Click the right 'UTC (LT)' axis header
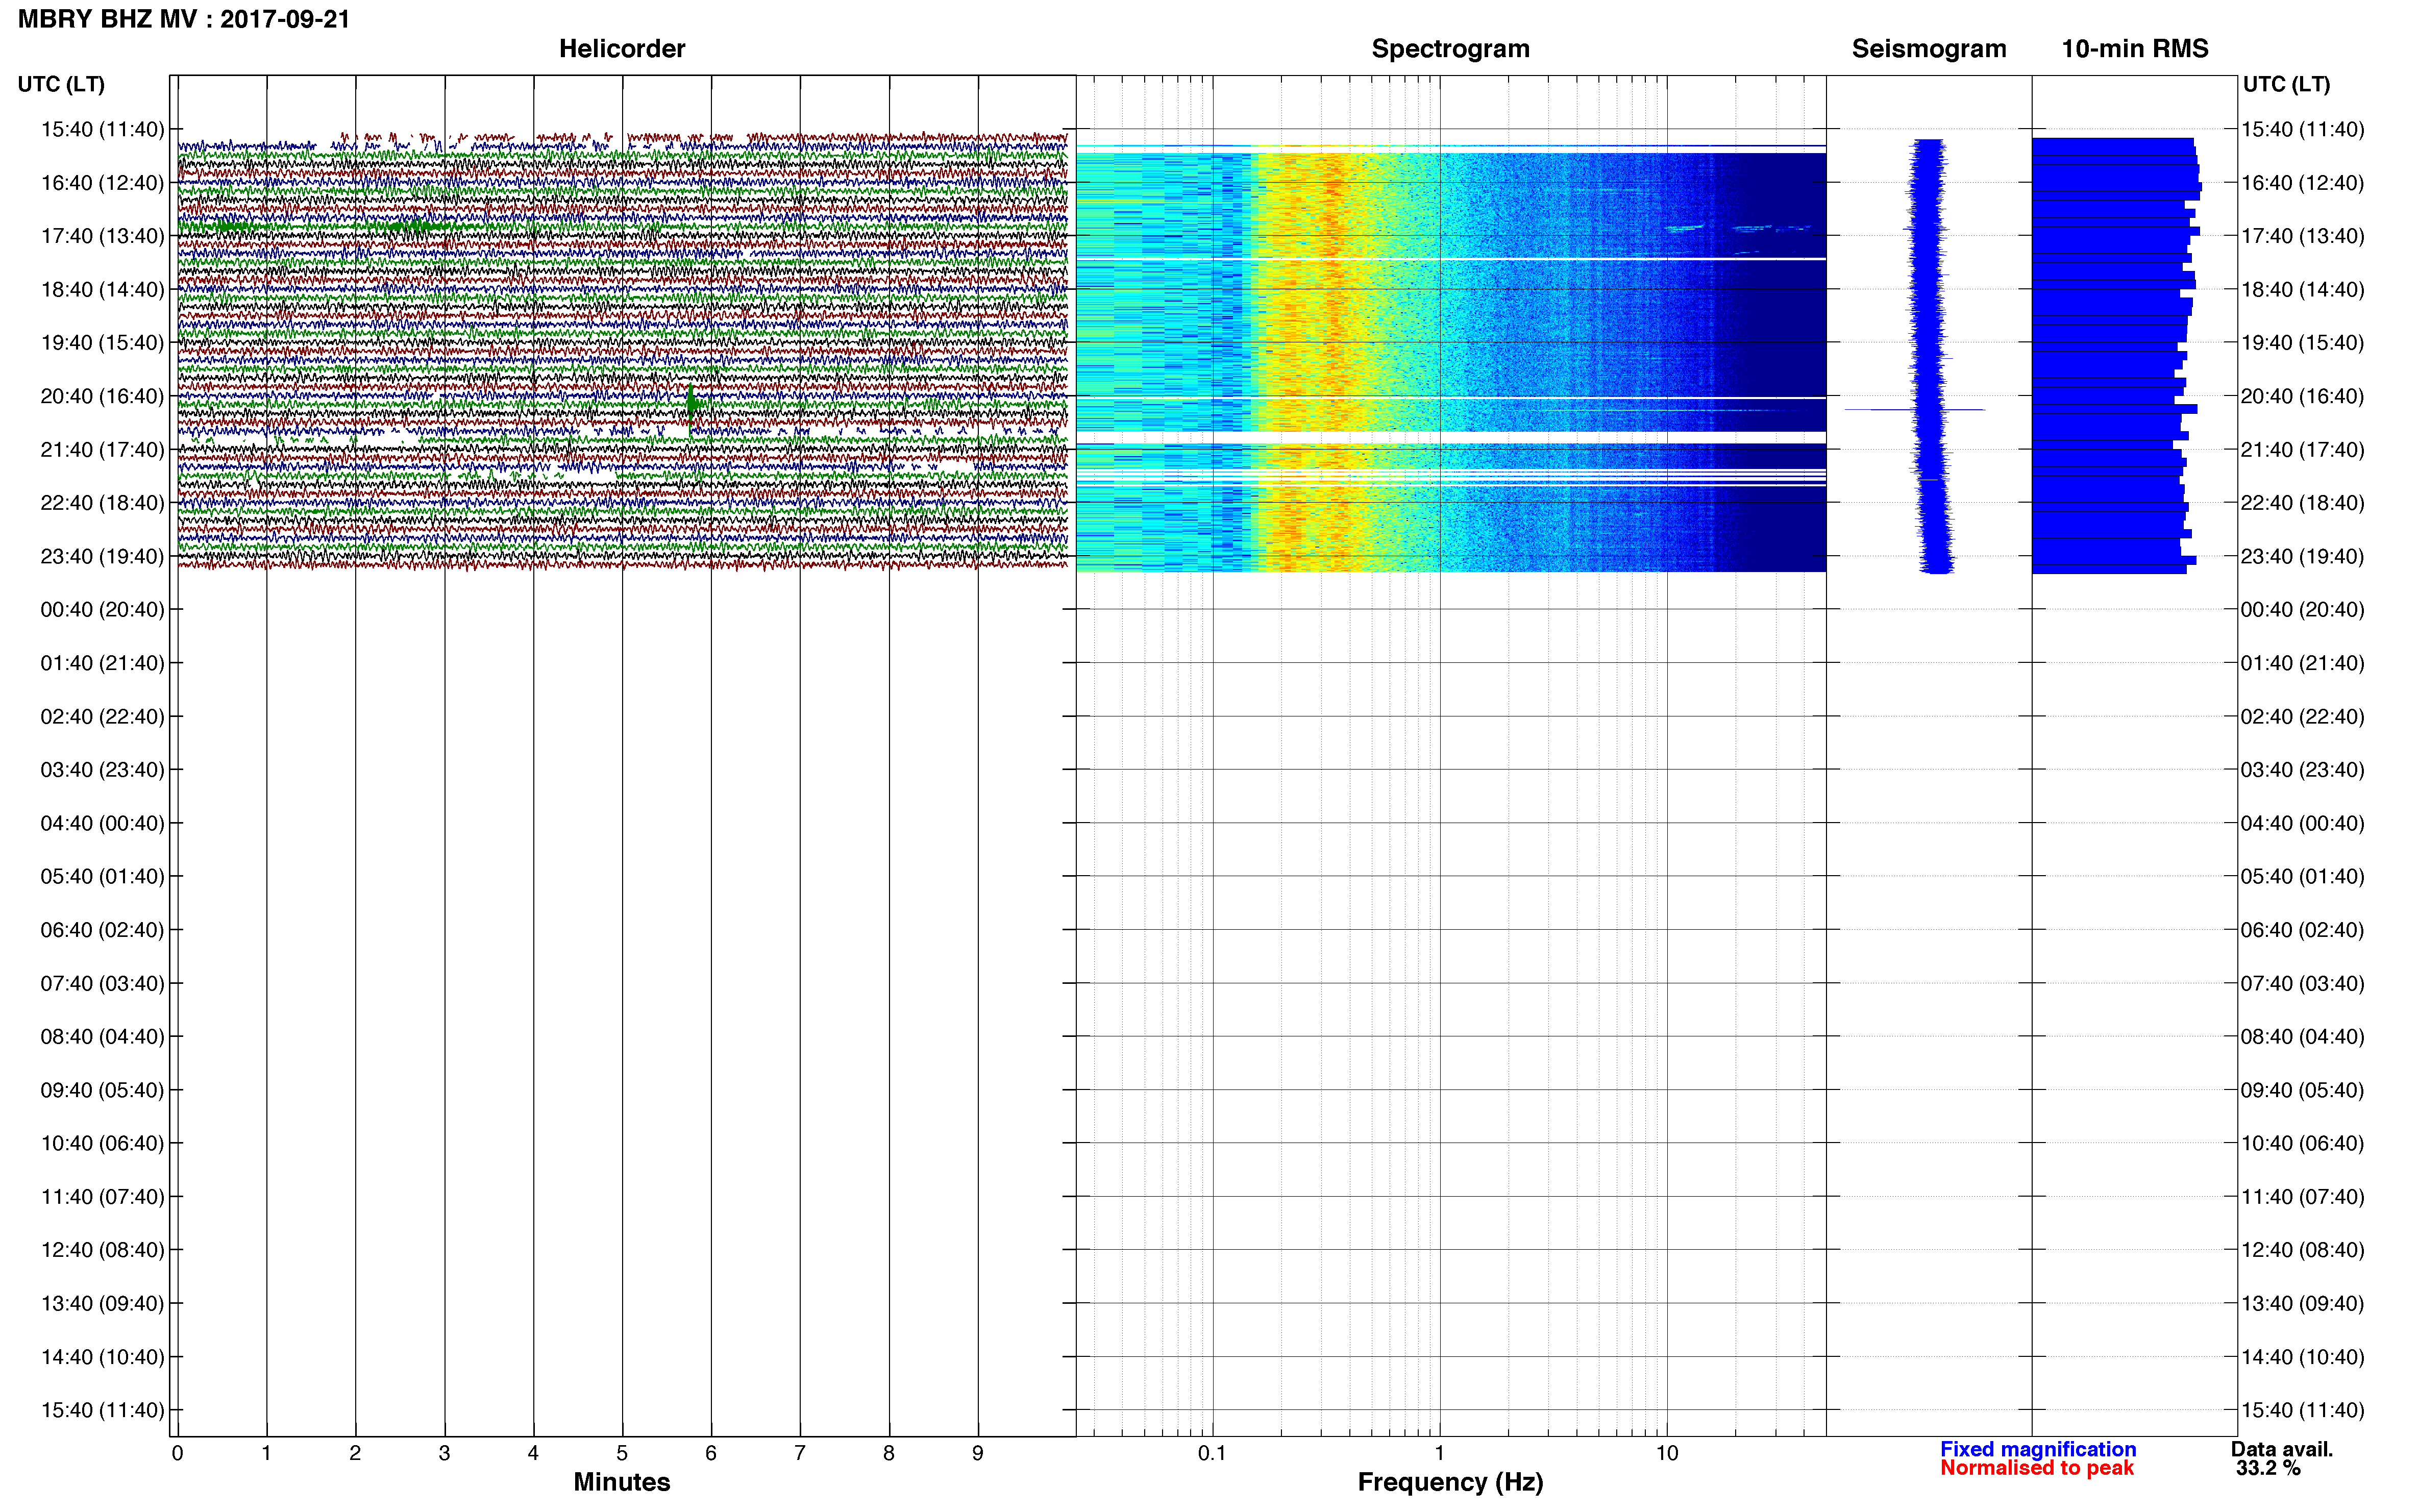2419x1512 pixels. pos(2286,84)
